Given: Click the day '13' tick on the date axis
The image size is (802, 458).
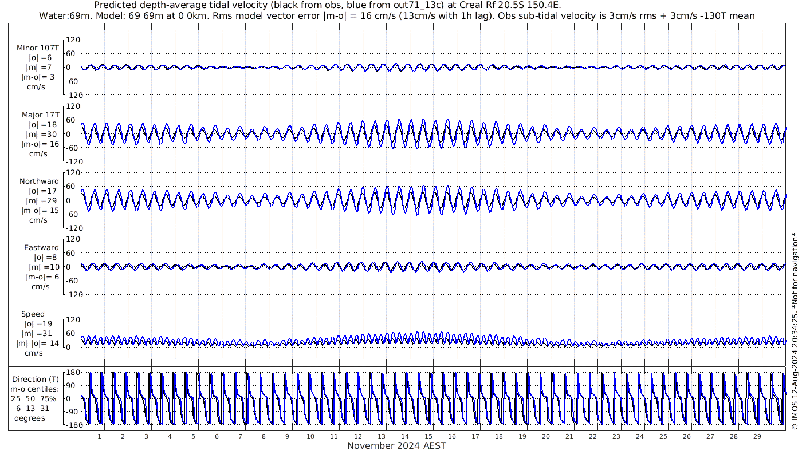Looking at the screenshot, I should coord(381,436).
